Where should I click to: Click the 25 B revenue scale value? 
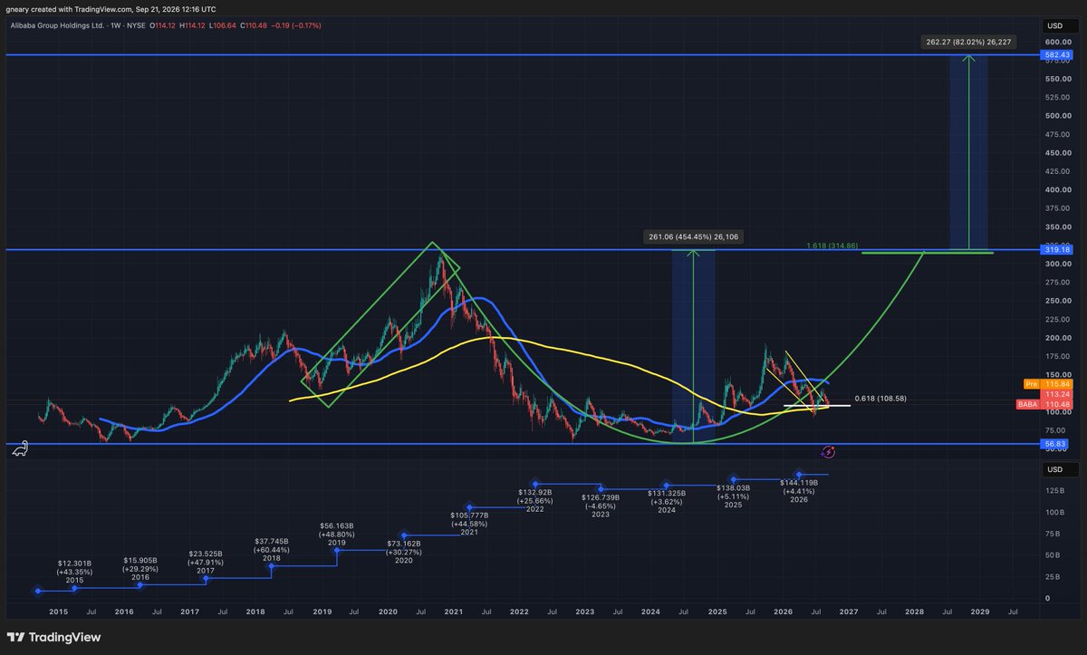(1054, 577)
